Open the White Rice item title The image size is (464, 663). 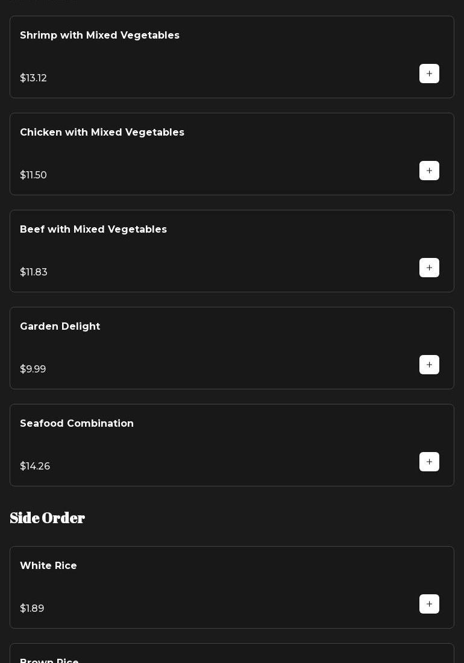[x=48, y=566]
